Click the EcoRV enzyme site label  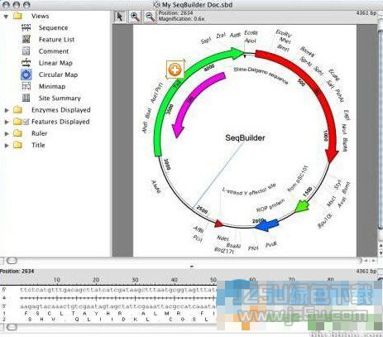[x=284, y=34]
